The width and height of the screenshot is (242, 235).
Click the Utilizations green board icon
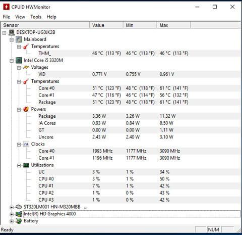click(x=26, y=165)
